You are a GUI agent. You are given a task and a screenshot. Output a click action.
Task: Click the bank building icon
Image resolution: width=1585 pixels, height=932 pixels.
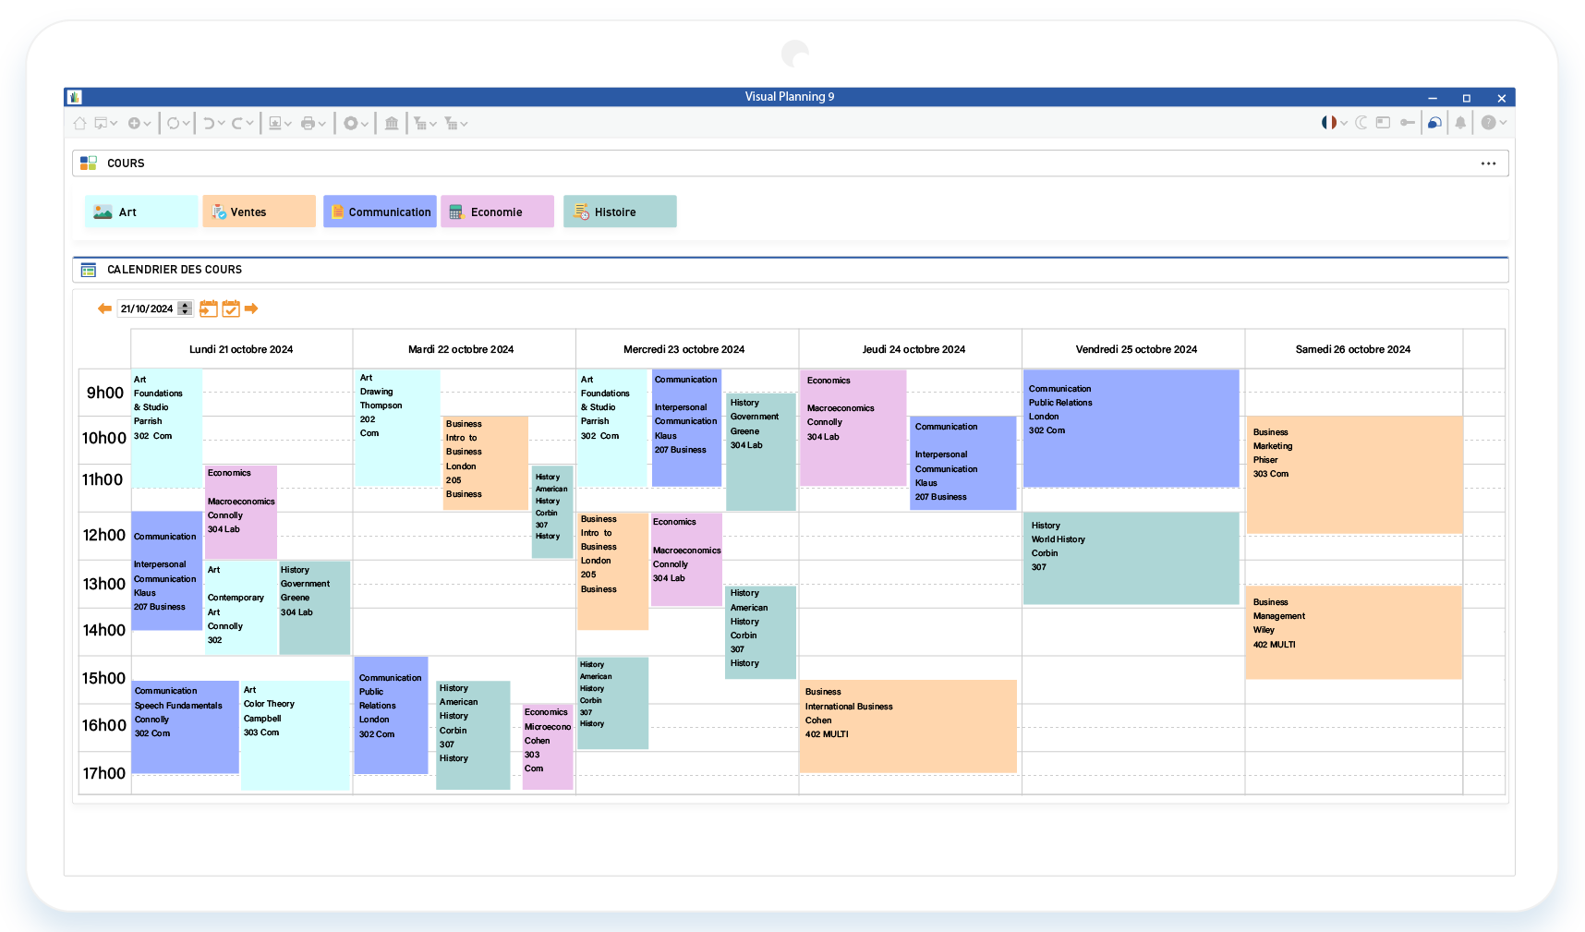pyautogui.click(x=392, y=123)
